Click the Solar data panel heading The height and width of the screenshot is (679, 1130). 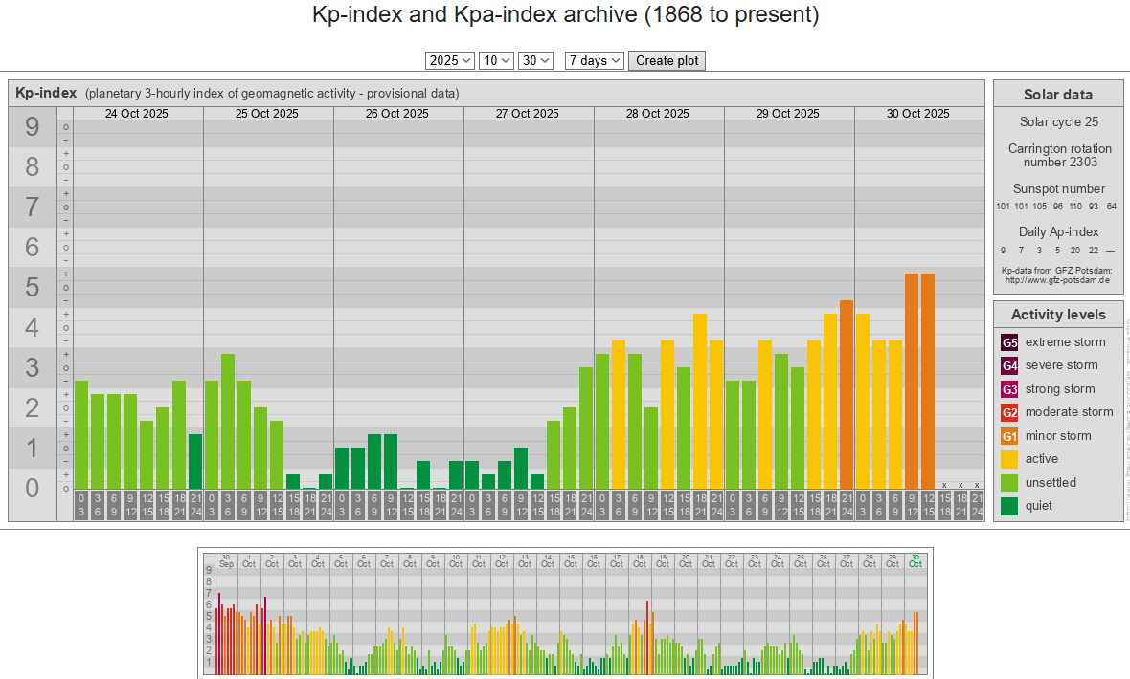click(x=1058, y=95)
